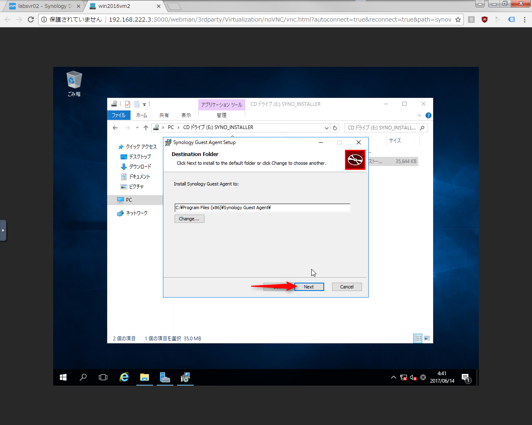The width and height of the screenshot is (532, 425).
Task: Click the browser address bar URL
Action: point(280,20)
